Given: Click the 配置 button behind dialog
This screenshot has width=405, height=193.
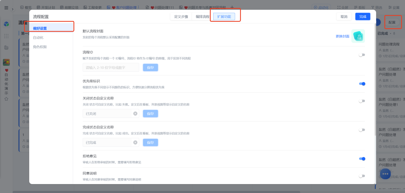Looking at the screenshot, I should pyautogui.click(x=392, y=22).
